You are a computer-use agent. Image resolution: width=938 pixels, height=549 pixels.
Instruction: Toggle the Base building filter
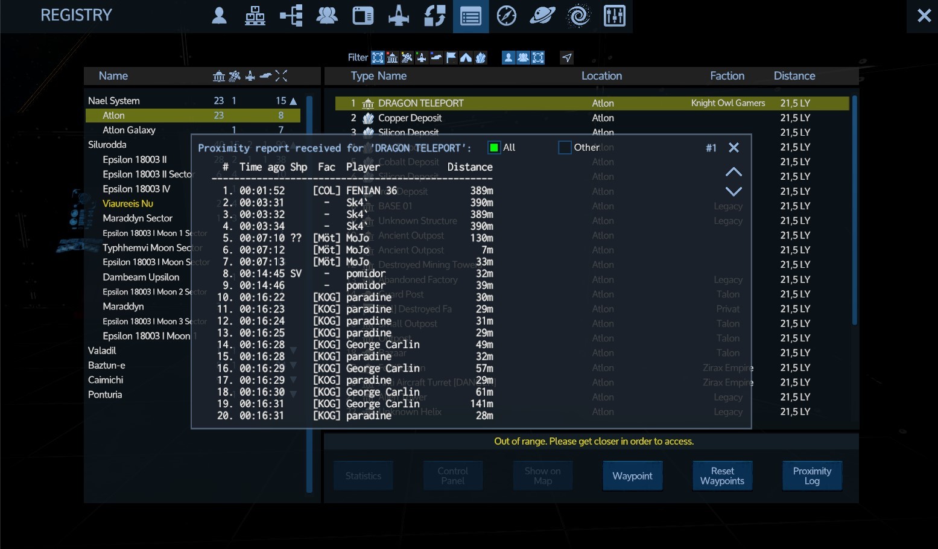392,57
